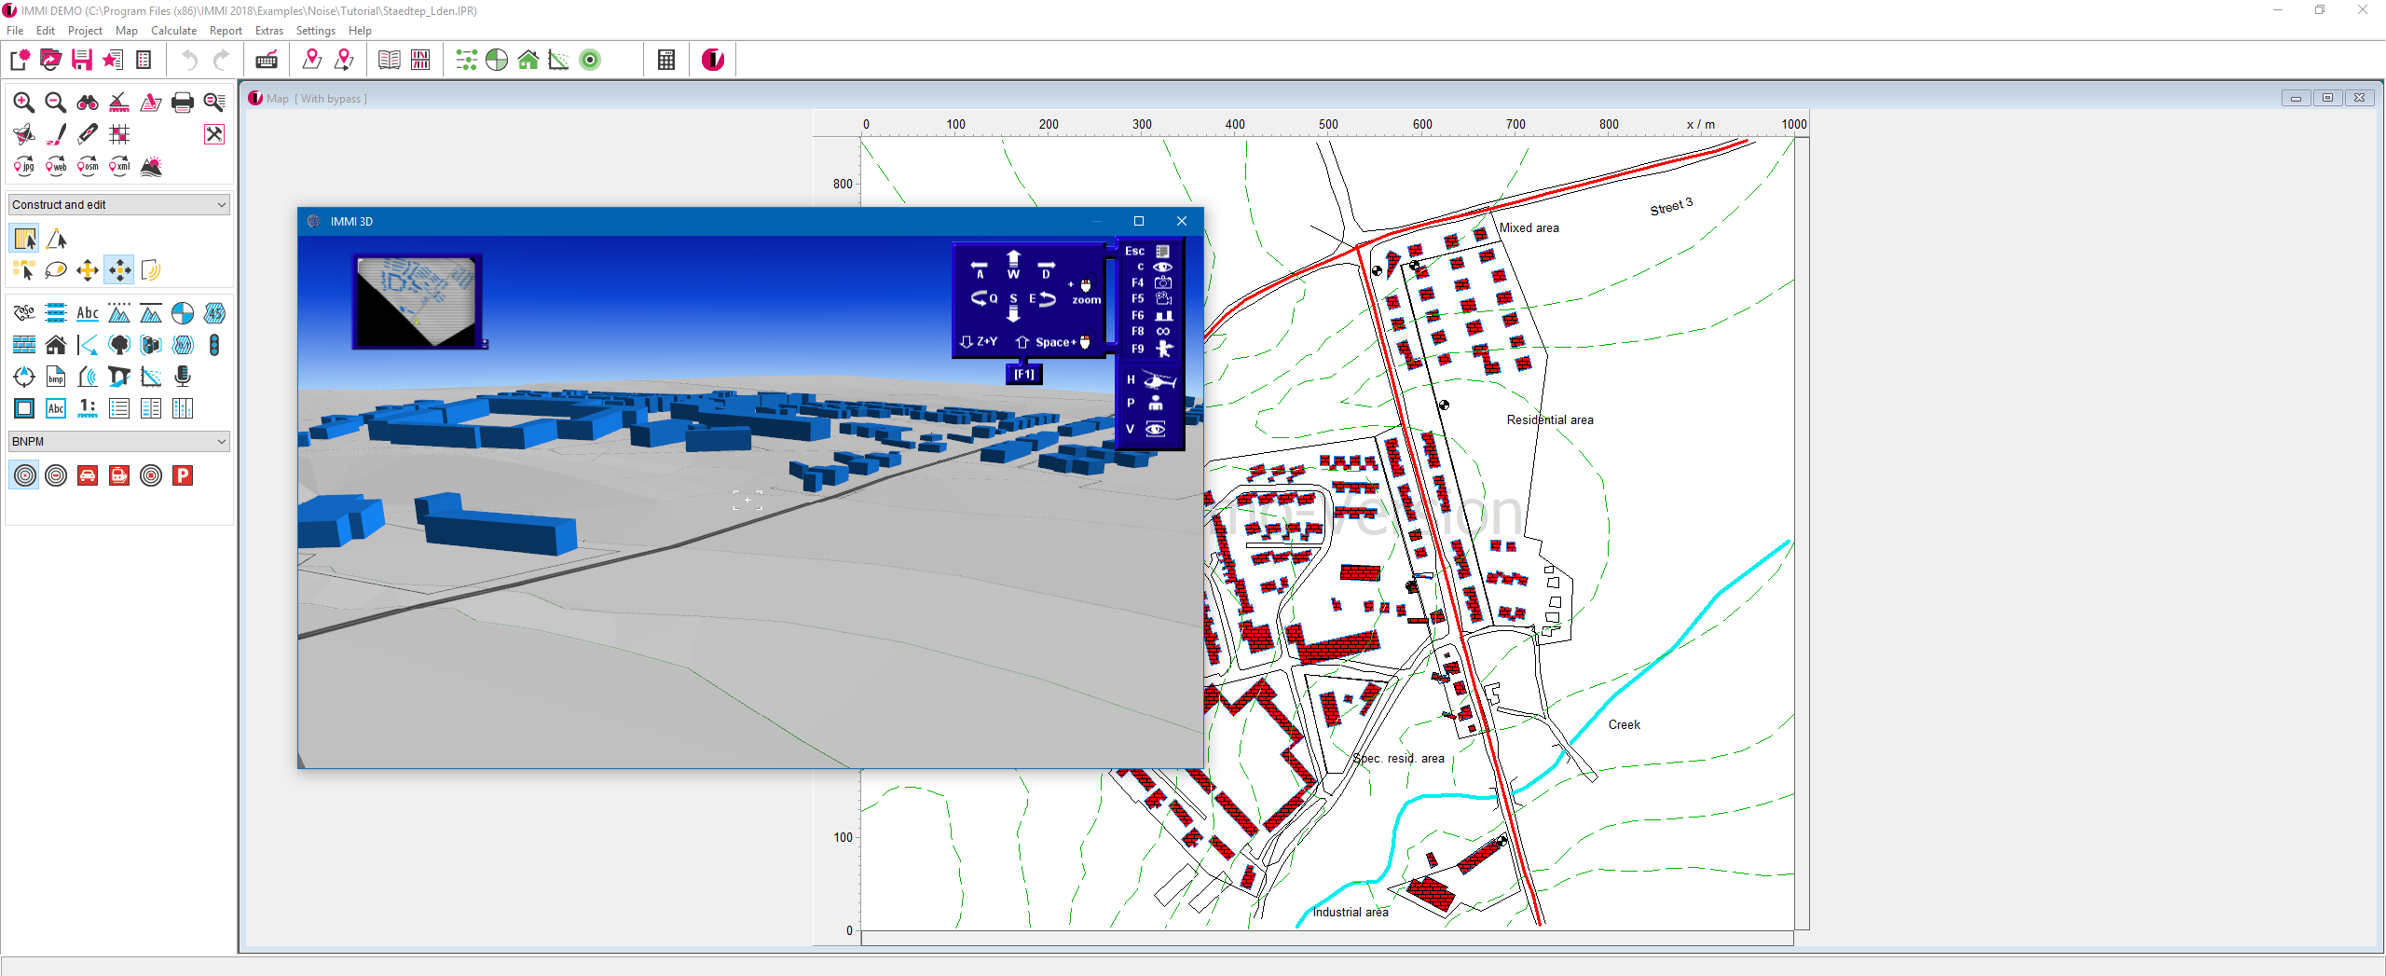Choose the red parking lot source icon
Viewport: 2386px width, 976px height.
coord(183,476)
